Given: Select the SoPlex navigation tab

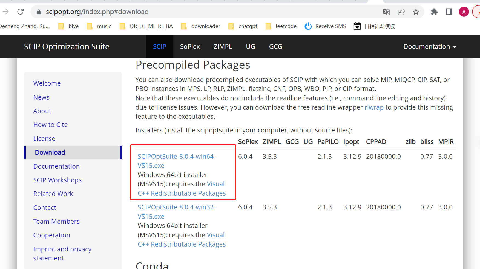Looking at the screenshot, I should (190, 47).
